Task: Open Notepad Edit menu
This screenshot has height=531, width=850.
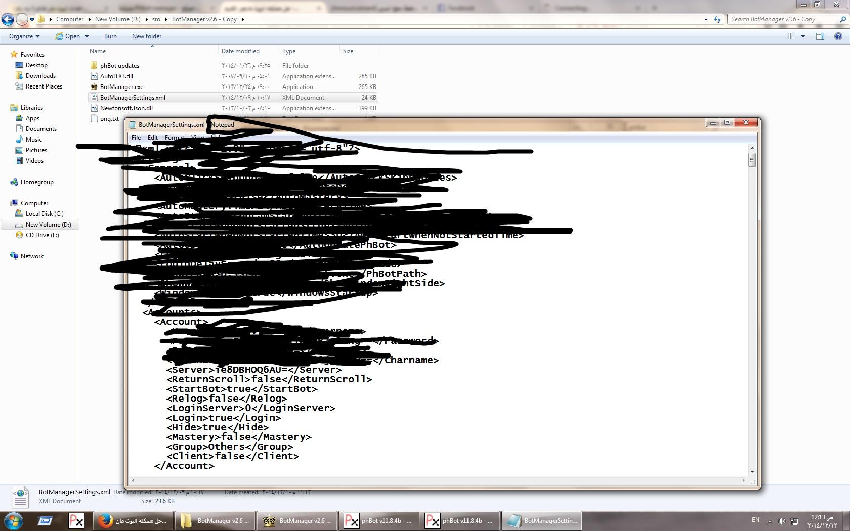Action: (x=153, y=138)
